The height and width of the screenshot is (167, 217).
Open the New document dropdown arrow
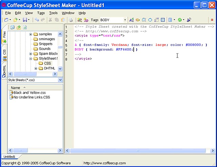(10, 20)
